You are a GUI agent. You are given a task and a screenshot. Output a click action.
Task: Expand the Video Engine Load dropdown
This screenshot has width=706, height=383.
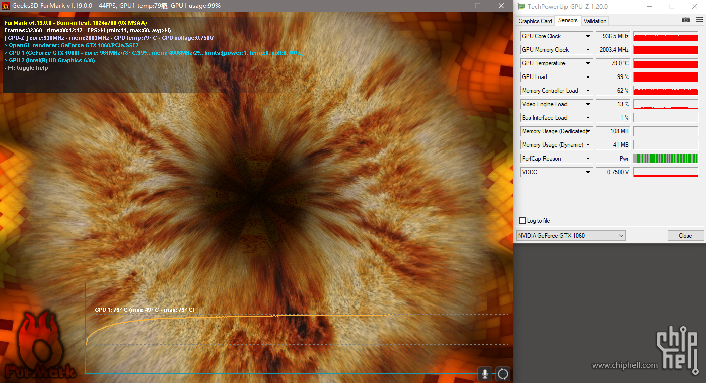coord(588,104)
